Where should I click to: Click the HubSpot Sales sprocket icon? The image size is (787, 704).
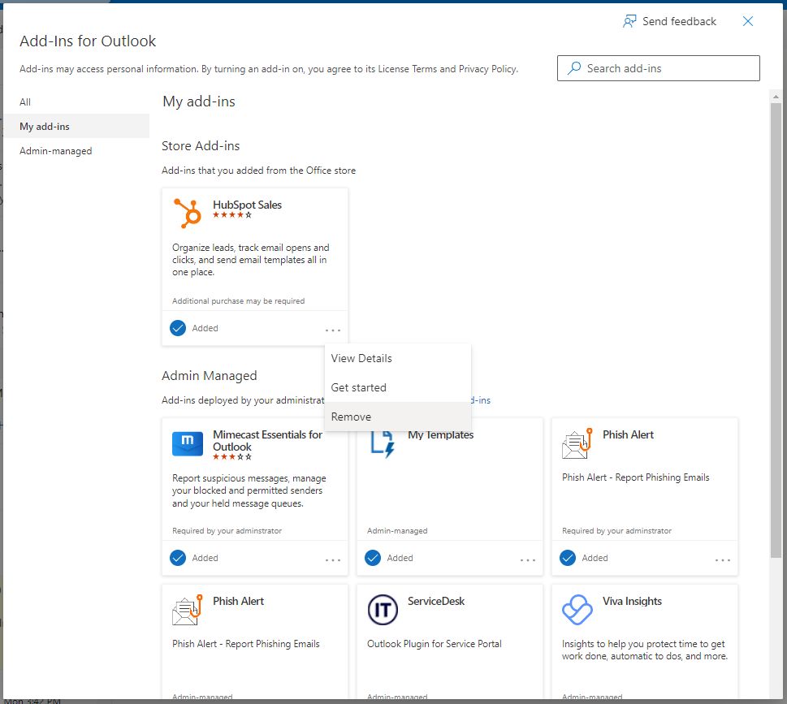coord(188,214)
